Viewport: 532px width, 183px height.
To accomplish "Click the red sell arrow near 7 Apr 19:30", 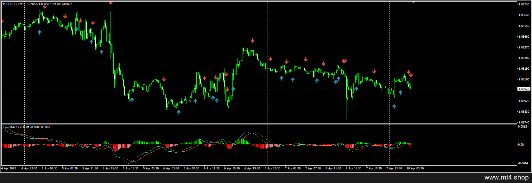I will click(374, 72).
